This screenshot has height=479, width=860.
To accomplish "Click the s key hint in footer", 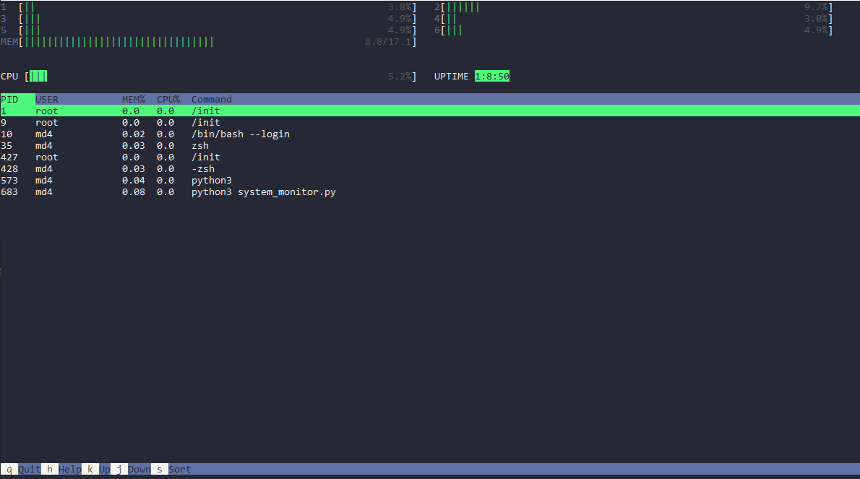I will pyautogui.click(x=160, y=469).
